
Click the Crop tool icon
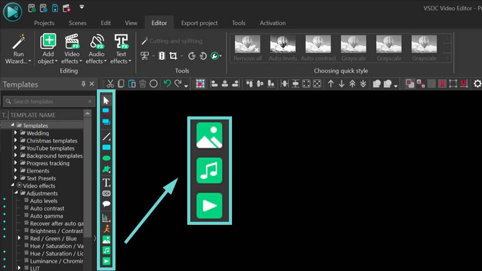173,56
